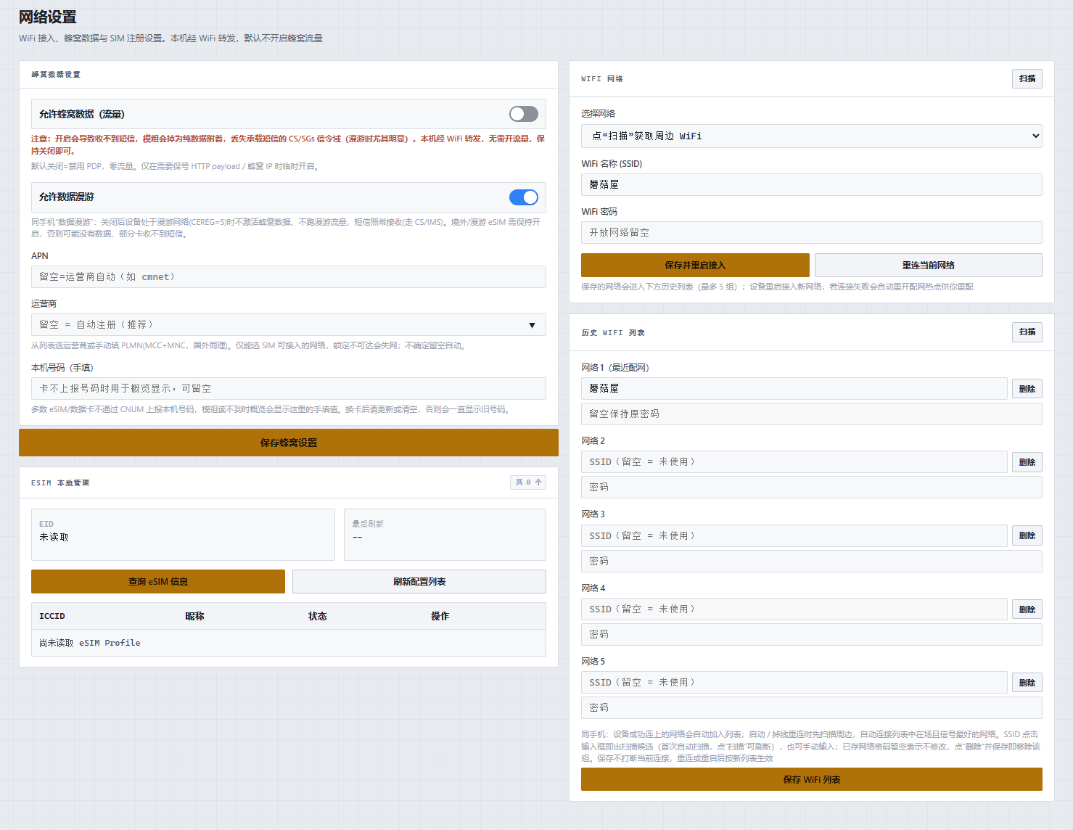Click the 网络 1 SSID field

click(x=794, y=389)
